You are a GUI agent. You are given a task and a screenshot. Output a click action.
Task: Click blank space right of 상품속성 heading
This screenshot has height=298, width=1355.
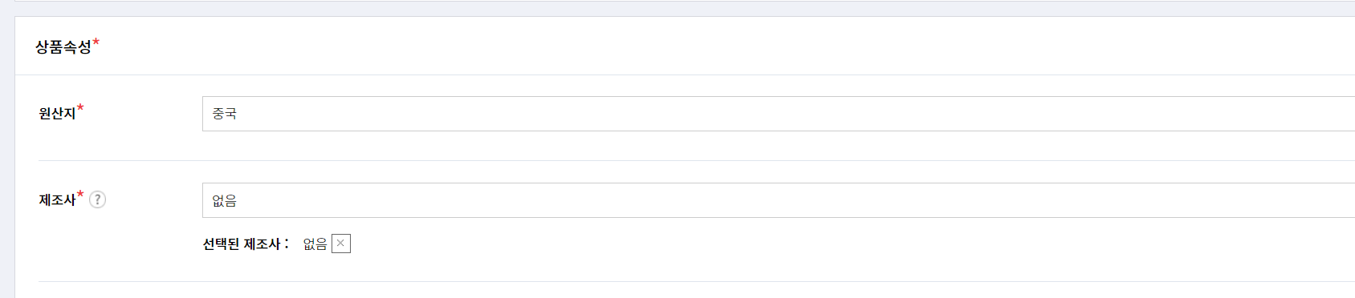[x=722, y=46]
